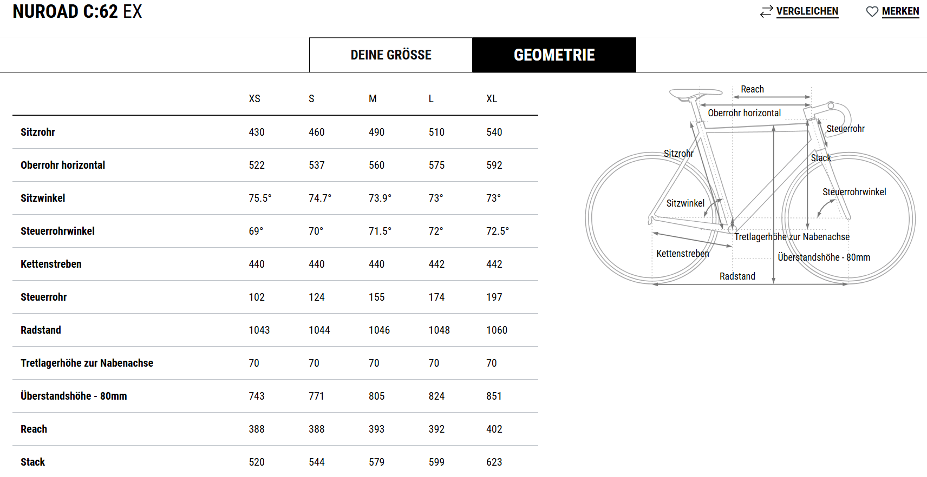Select the Oberrohr horizontal row label

[63, 165]
